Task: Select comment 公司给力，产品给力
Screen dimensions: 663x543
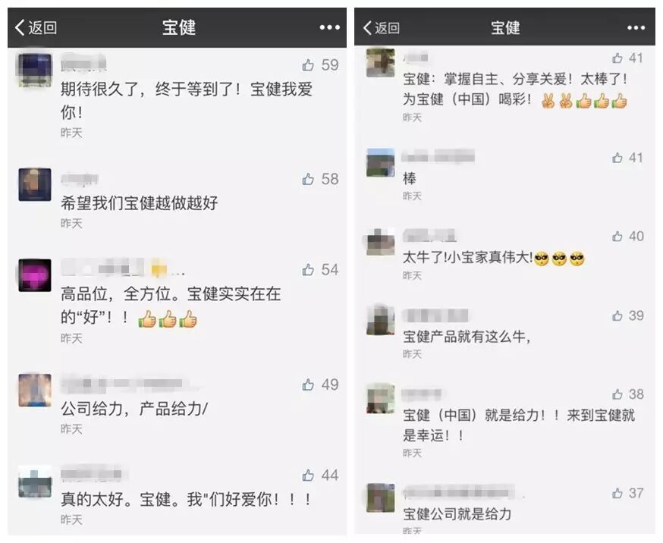Action: tap(134, 409)
